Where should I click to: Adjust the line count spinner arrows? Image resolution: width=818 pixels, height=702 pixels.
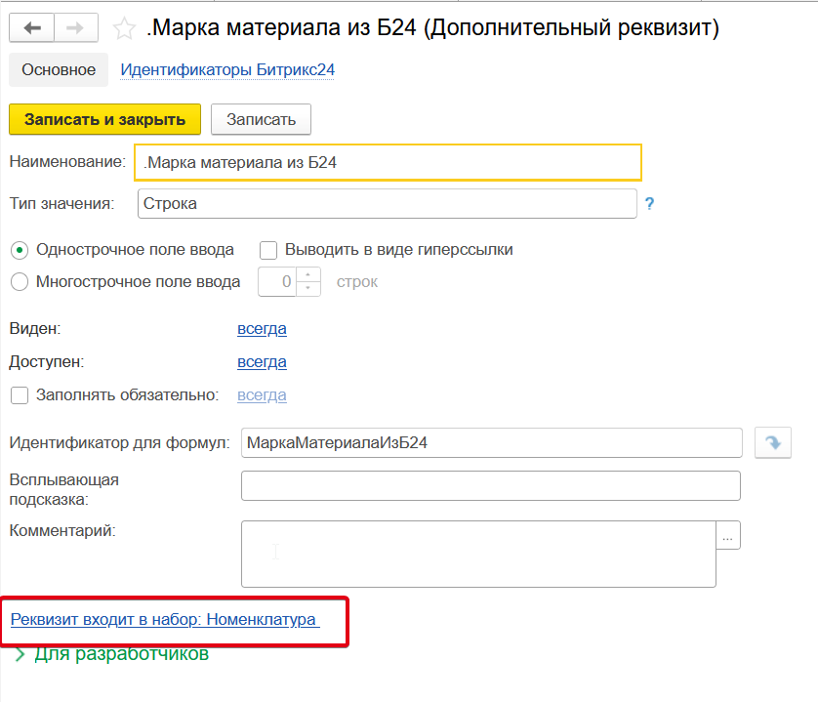click(x=309, y=282)
